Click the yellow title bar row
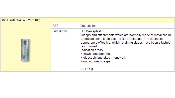This screenshot has width=175, height=98. pyautogui.click(x=87, y=20)
